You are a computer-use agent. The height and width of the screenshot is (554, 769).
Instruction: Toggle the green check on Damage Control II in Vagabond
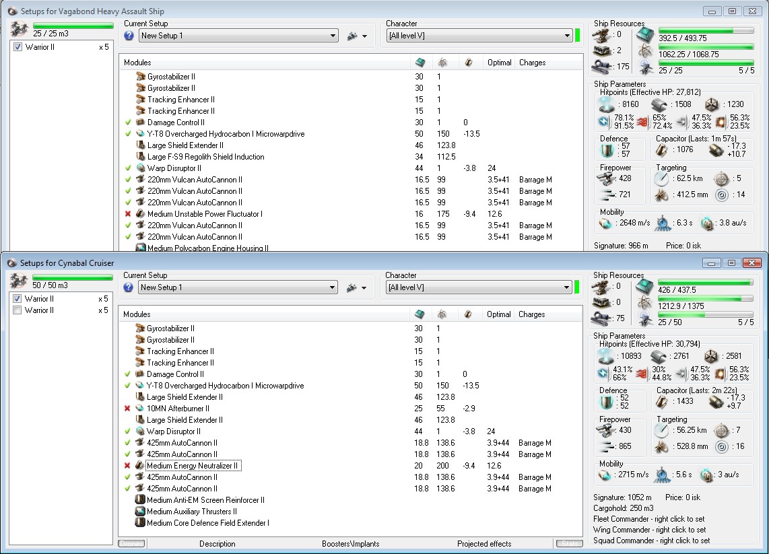click(128, 123)
